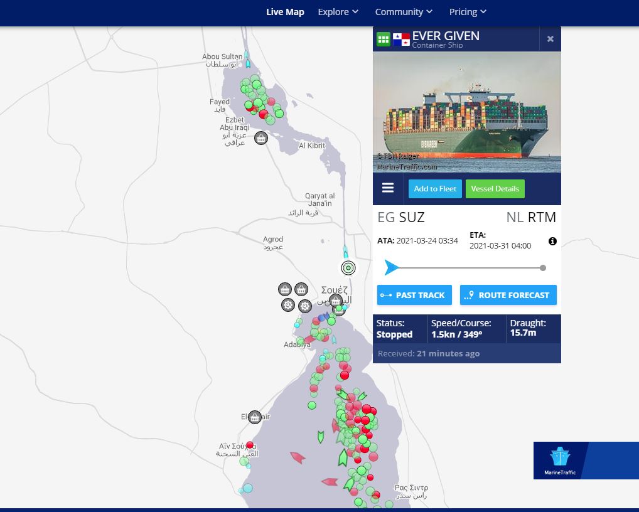Click the right port basket icon west of Suez

(x=301, y=289)
